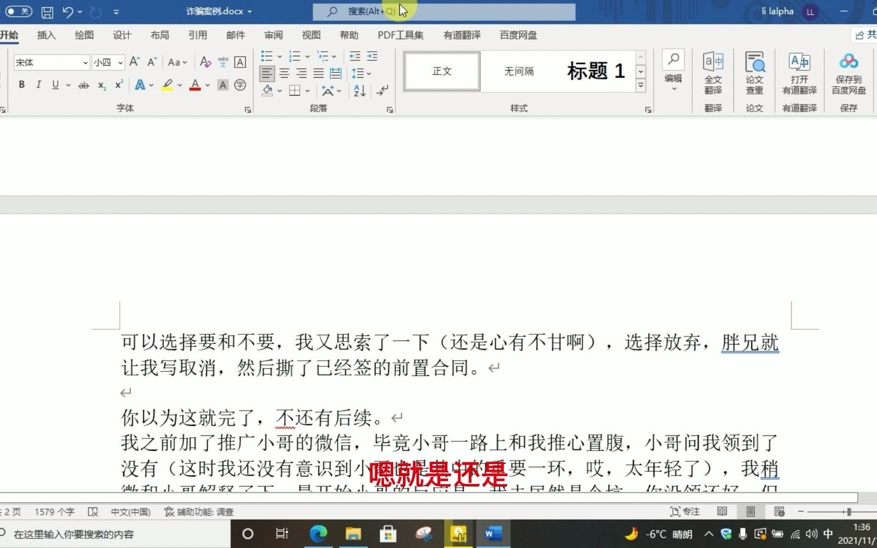Open font size dropdown 小四
This screenshot has width=877, height=548.
pos(120,62)
